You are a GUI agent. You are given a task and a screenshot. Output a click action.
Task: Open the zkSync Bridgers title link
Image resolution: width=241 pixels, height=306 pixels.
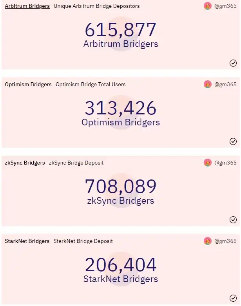[x=25, y=163]
